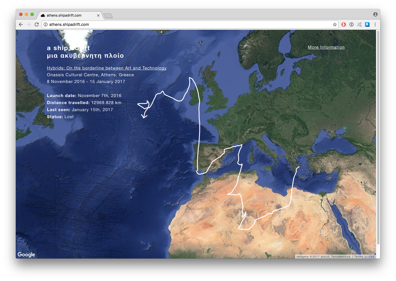Click the forward navigation arrow
Image resolution: width=396 pixels, height=281 pixels.
(29, 24)
